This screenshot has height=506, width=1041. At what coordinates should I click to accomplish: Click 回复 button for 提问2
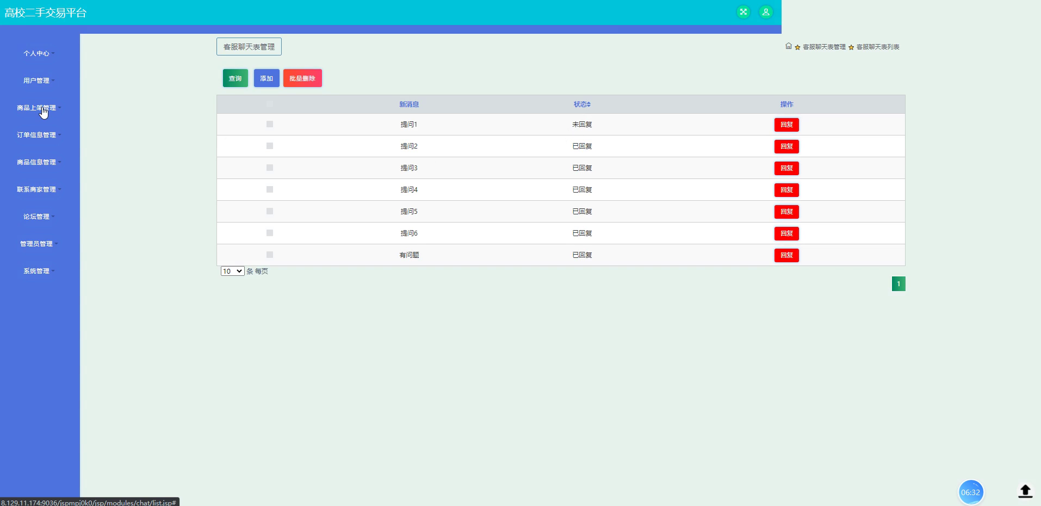(x=786, y=146)
